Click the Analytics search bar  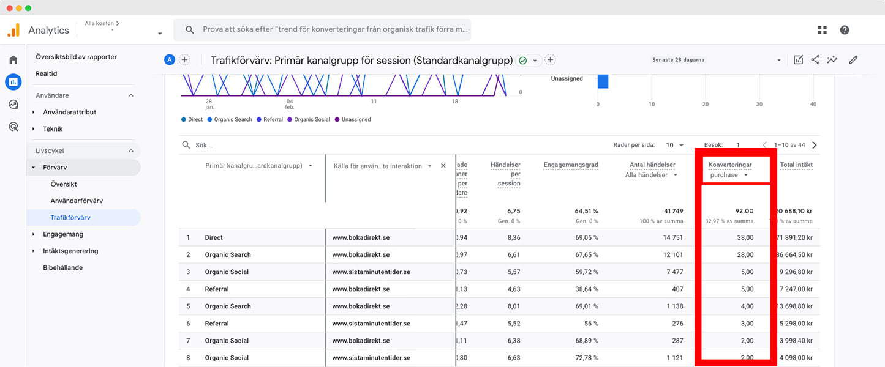pos(322,29)
